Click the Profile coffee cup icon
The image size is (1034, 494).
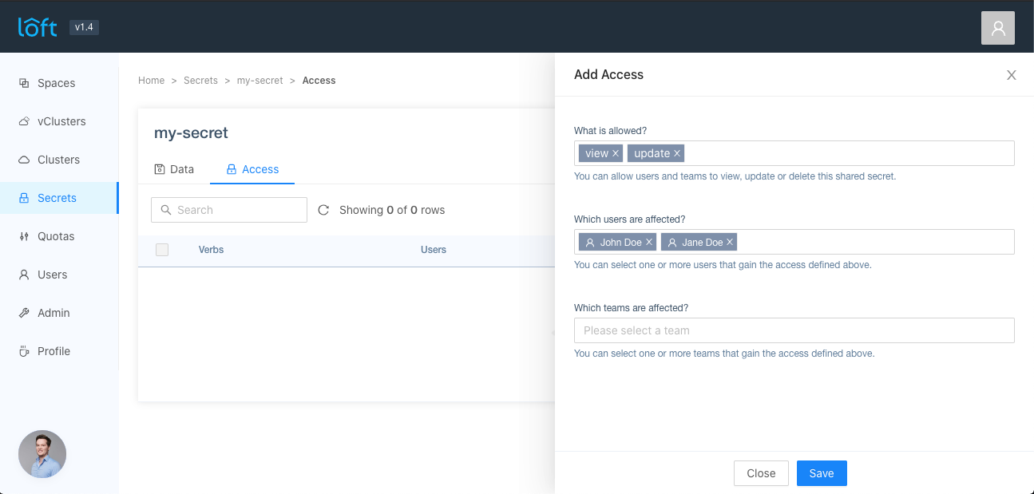tap(24, 351)
